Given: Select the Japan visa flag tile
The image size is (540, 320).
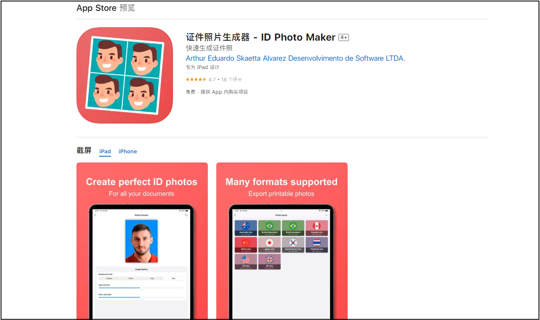Looking at the screenshot, I should [x=269, y=245].
